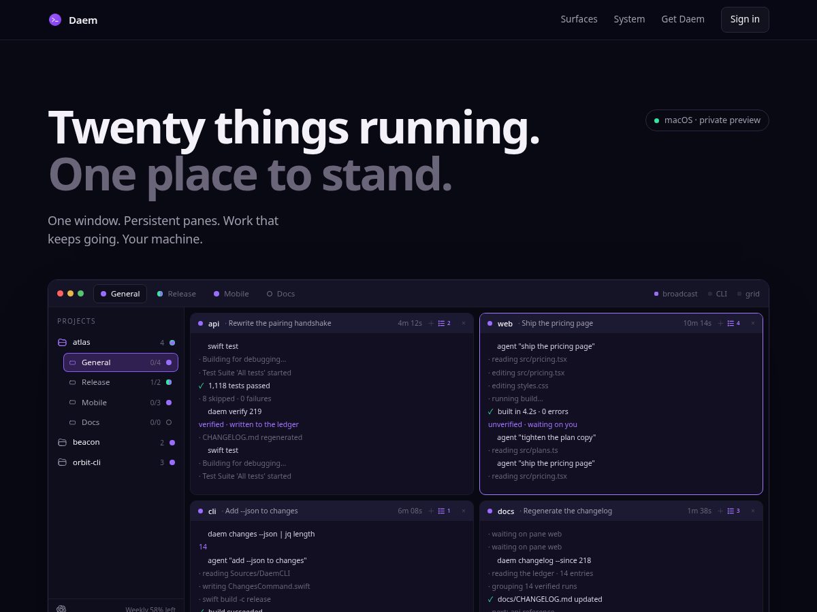The image size is (817, 612).
Task: Select the Release workspace in sidebar
Action: coord(121,382)
